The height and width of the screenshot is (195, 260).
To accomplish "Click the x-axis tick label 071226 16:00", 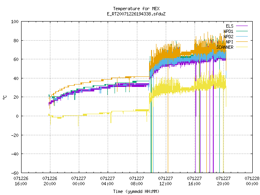I will [21, 181].
